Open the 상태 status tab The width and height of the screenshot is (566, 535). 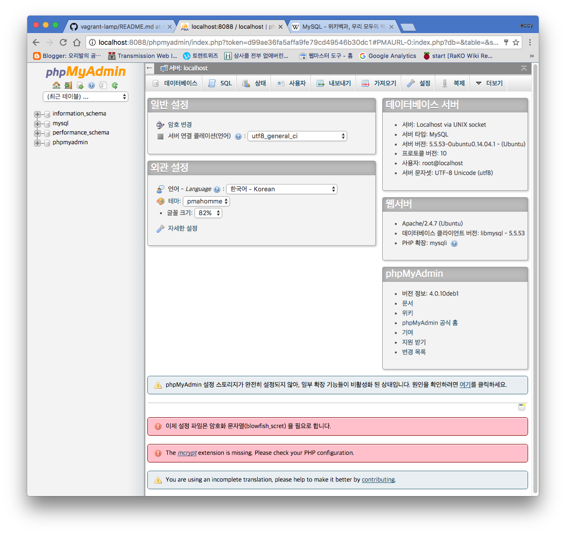[254, 84]
